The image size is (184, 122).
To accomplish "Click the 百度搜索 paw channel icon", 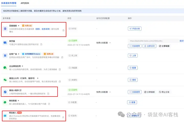I will (5, 29).
